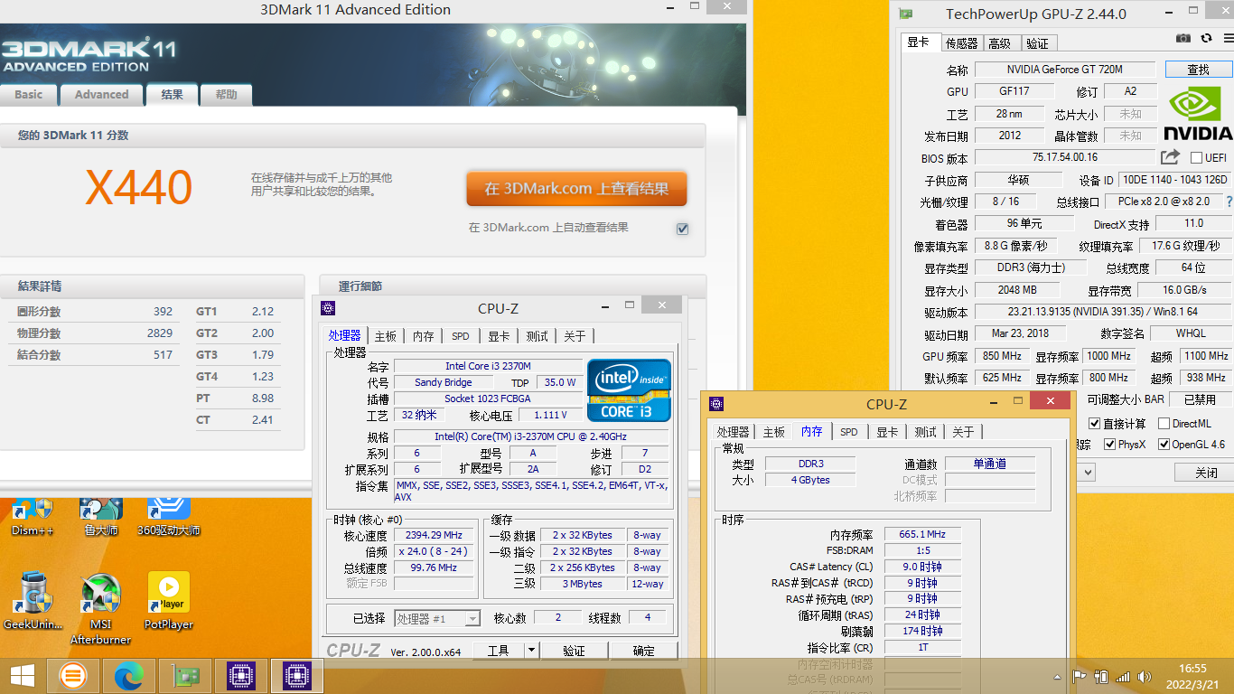Open the 传感器 tab in GPU-Z
The height and width of the screenshot is (694, 1234).
961,42
